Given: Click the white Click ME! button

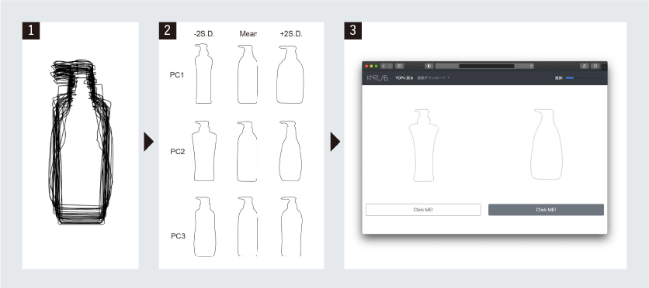Looking at the screenshot, I should pyautogui.click(x=423, y=210).
